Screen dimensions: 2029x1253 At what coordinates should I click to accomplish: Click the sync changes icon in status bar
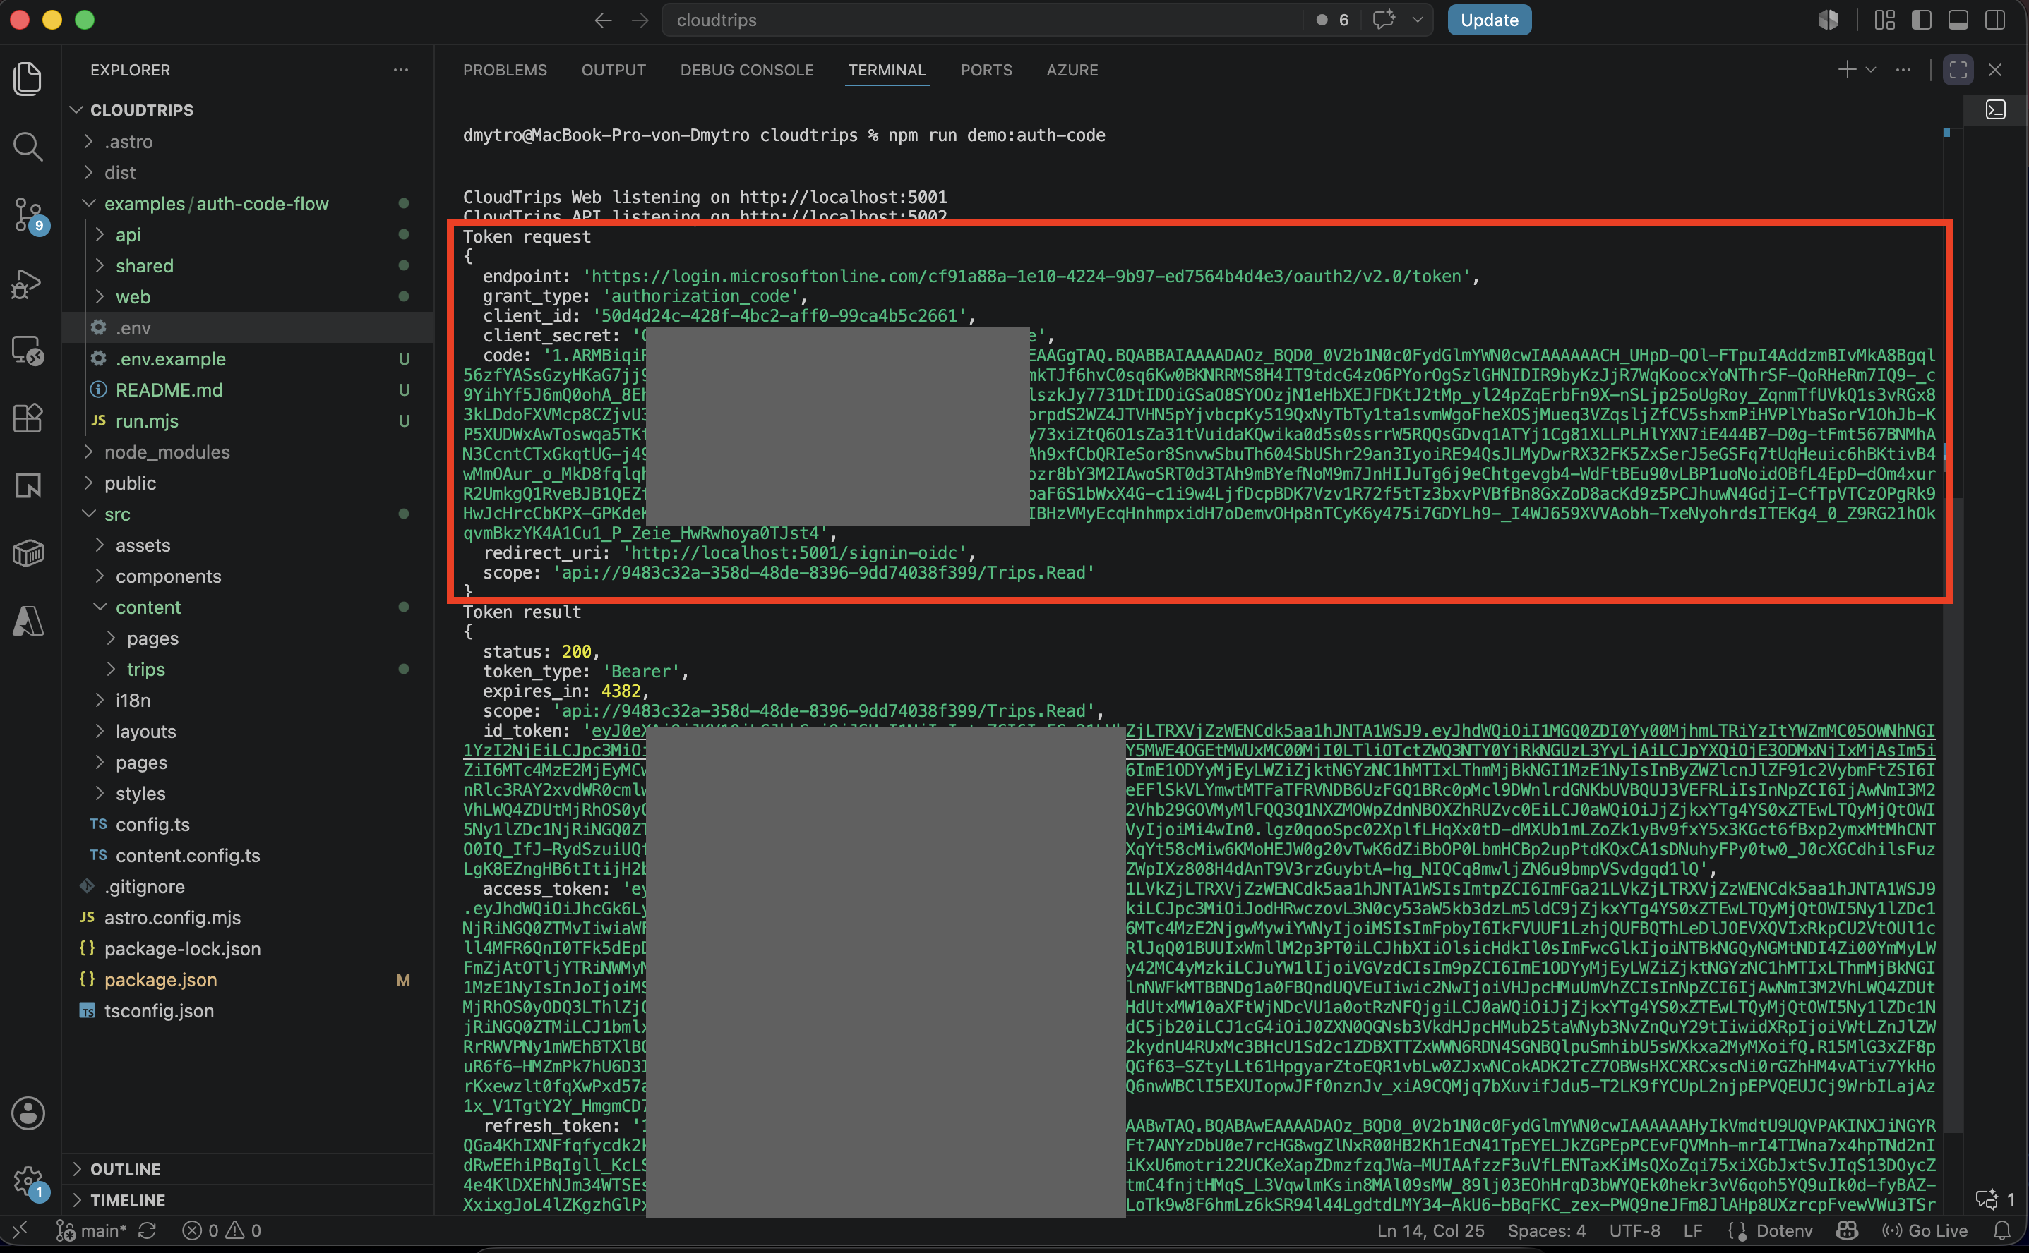coord(148,1230)
